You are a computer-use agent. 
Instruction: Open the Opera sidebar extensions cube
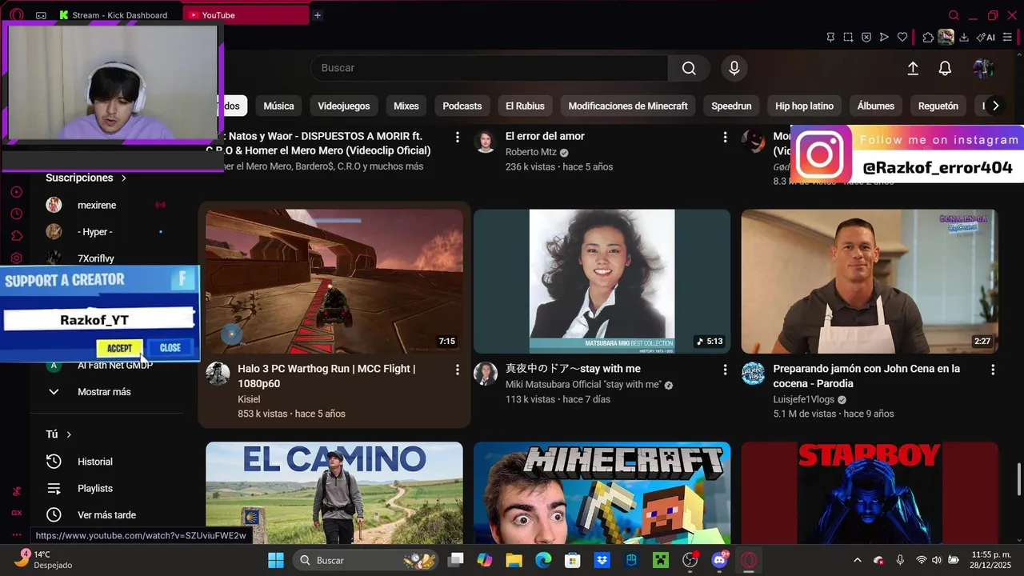16,235
